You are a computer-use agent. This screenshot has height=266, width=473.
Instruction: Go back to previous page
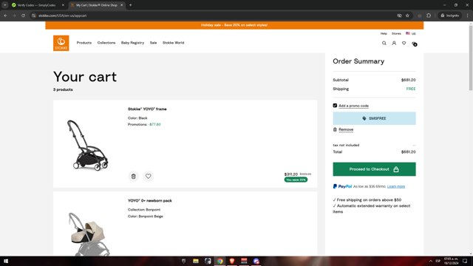click(x=6, y=16)
